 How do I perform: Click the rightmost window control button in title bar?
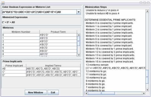(x=148, y=3)
